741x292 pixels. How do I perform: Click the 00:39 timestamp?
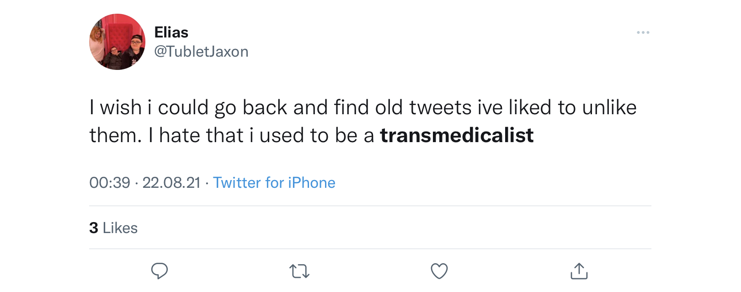[x=110, y=183]
